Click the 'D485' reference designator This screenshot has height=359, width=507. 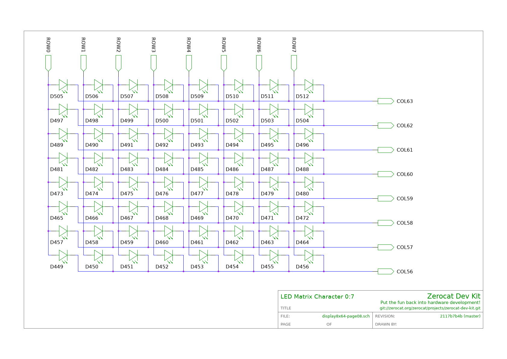(197, 169)
